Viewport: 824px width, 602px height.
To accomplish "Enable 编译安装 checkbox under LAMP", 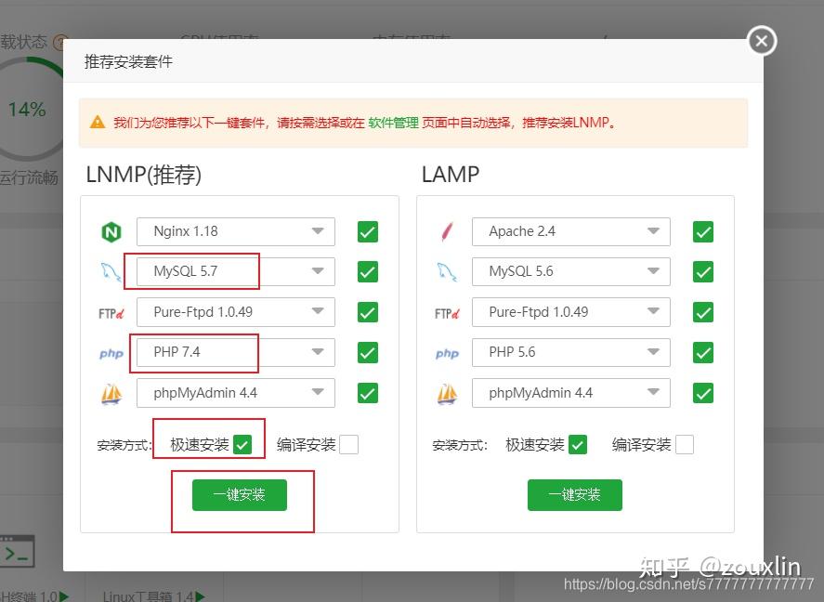I will [685, 444].
